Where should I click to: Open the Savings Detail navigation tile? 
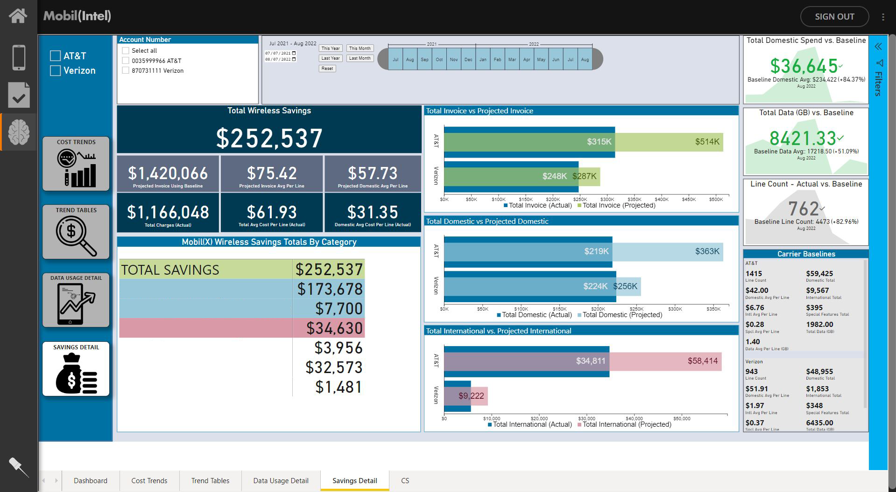[x=76, y=369]
